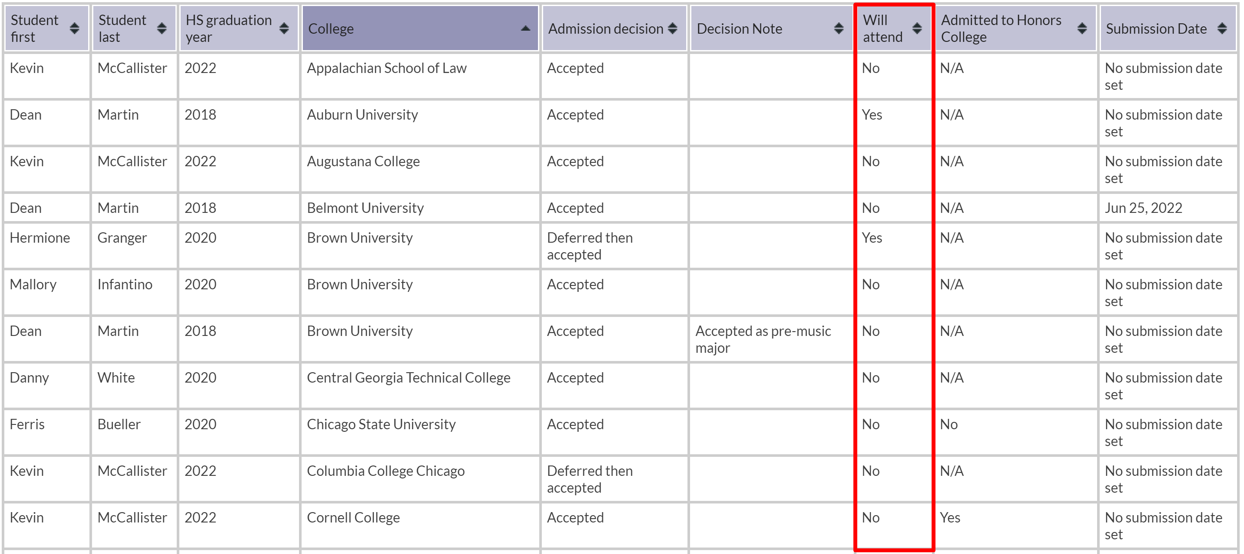
Task: Sort by Student last column arrows
Action: click(x=162, y=28)
